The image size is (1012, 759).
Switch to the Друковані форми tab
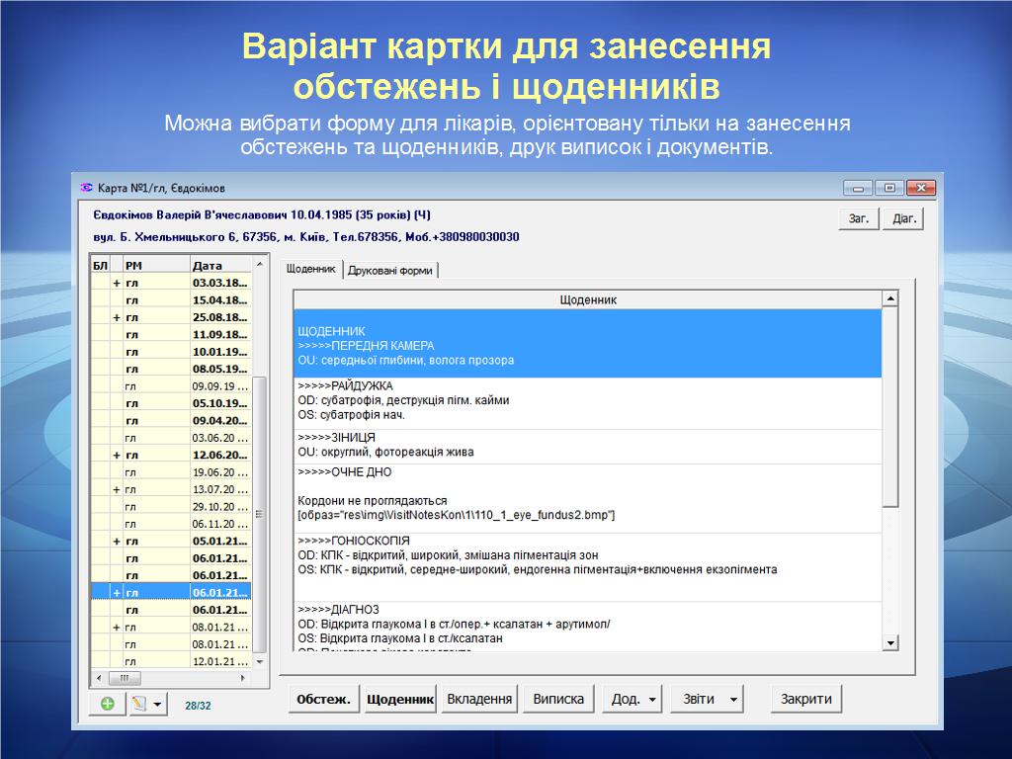coord(389,270)
